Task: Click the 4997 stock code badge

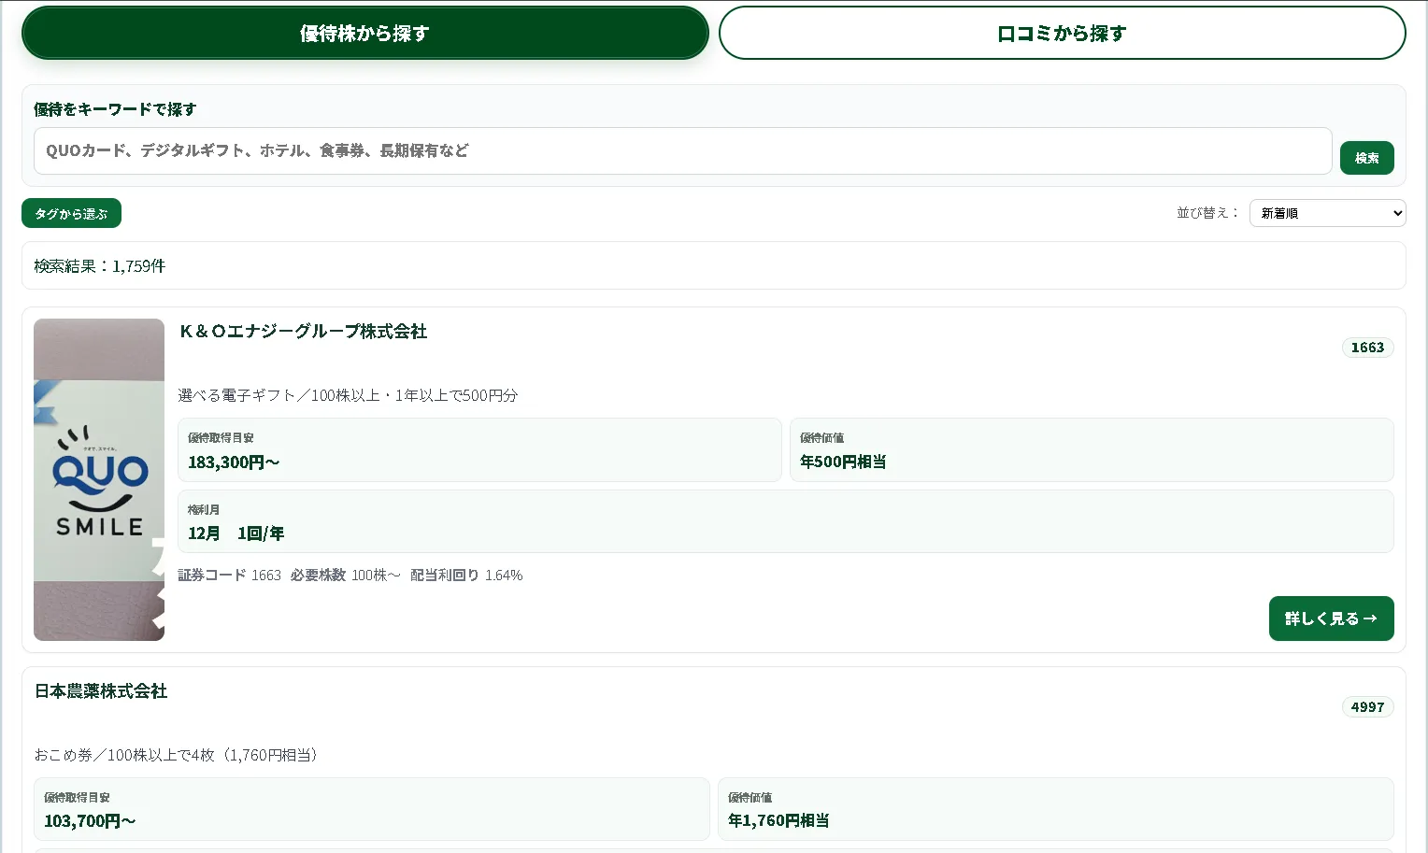Action: coord(1367,707)
